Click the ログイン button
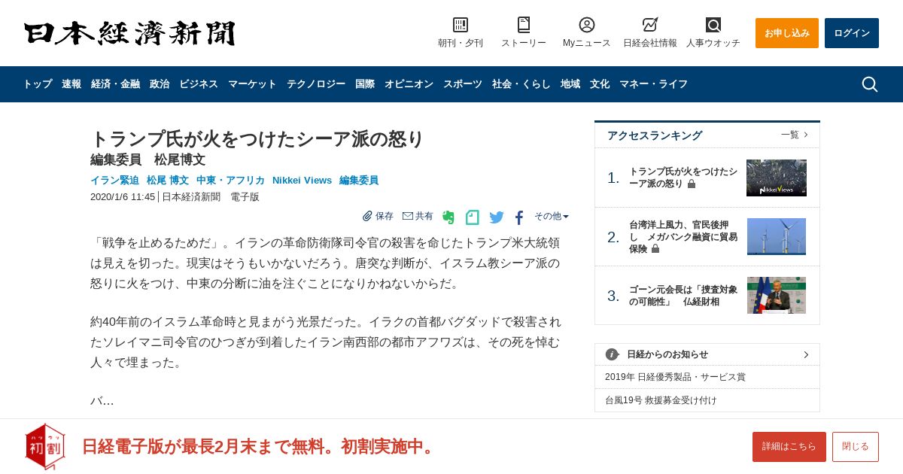Screen dimensions: 903x474 tap(852, 33)
